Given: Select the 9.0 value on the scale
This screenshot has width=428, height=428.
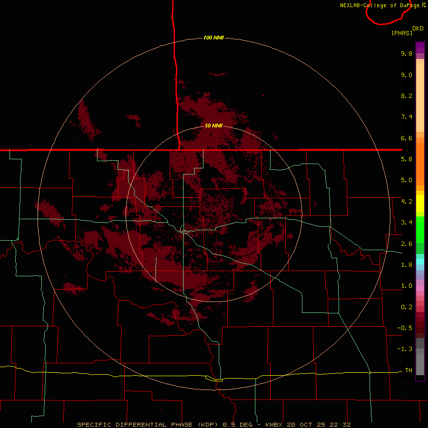Looking at the screenshot, I should (407, 75).
